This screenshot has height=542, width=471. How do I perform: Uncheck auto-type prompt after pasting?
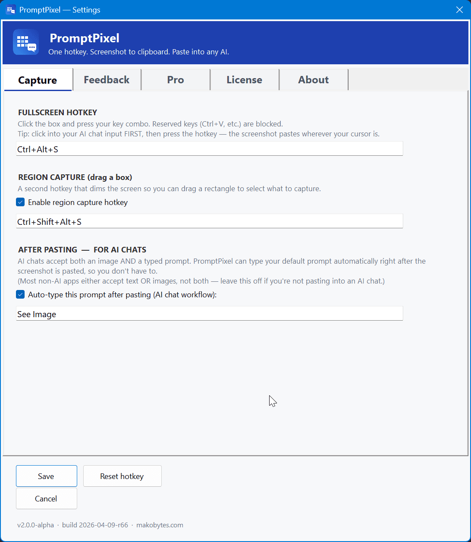tap(20, 294)
